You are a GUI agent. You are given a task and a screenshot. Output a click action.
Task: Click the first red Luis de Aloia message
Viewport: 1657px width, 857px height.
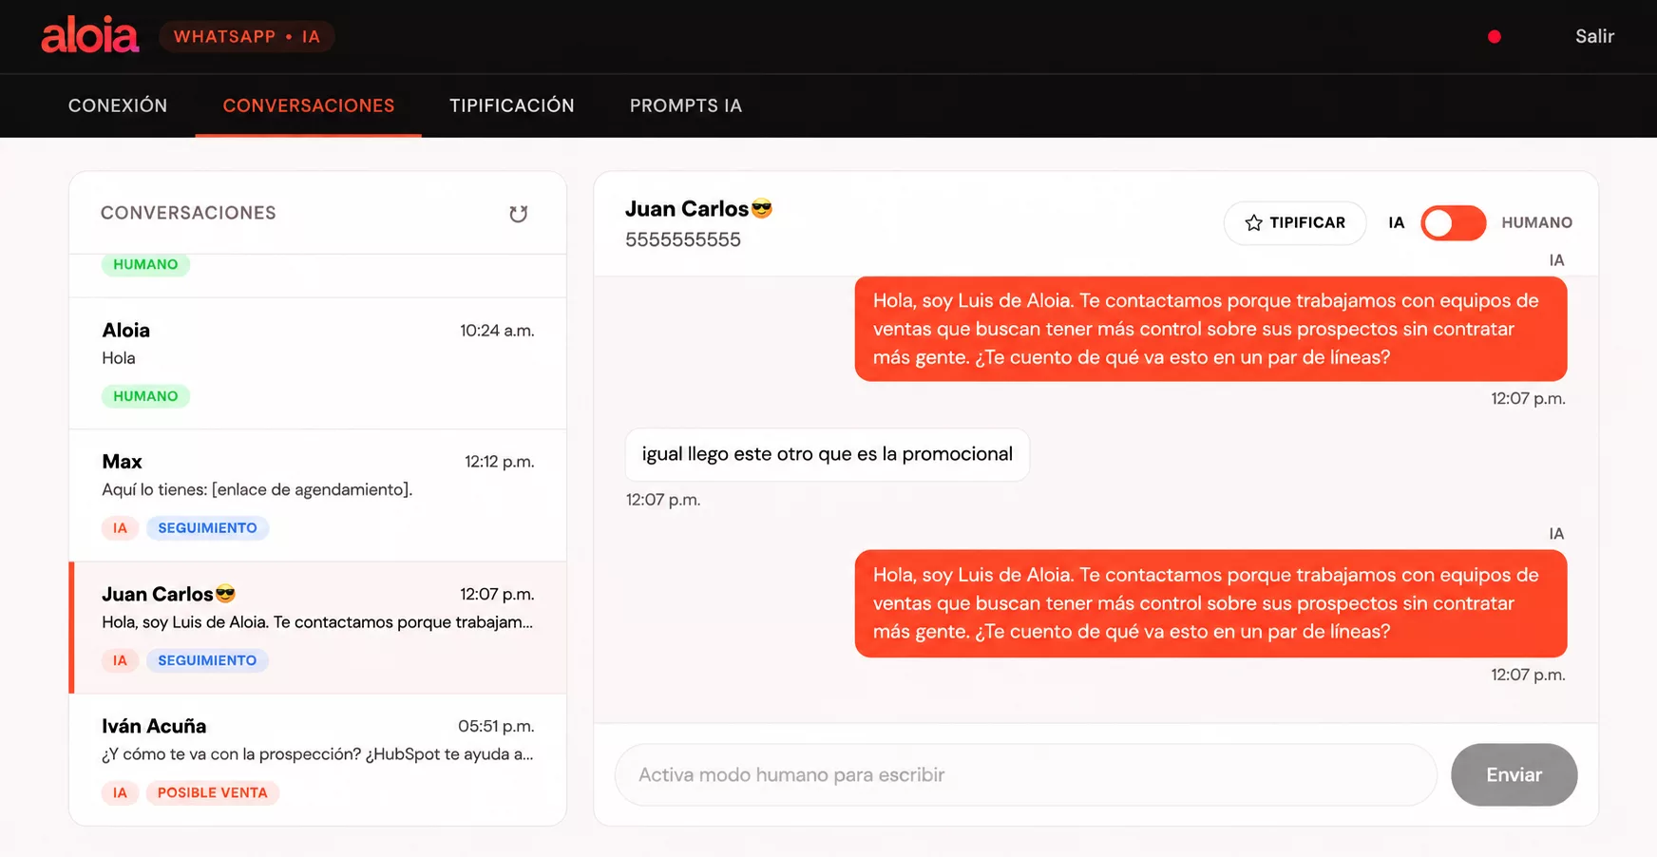1210,329
